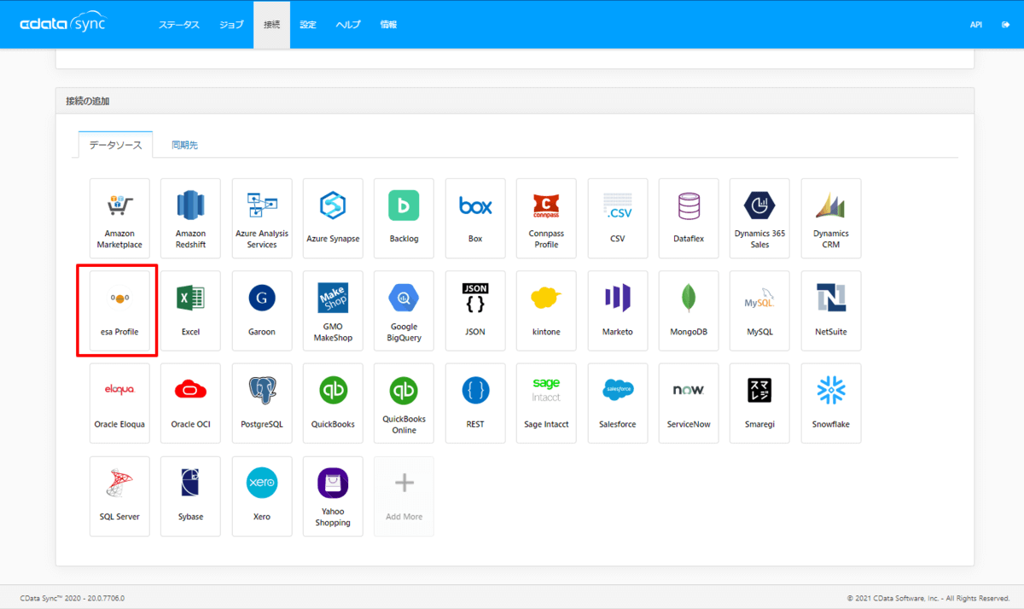Choose the Sybase data source

pyautogui.click(x=190, y=496)
